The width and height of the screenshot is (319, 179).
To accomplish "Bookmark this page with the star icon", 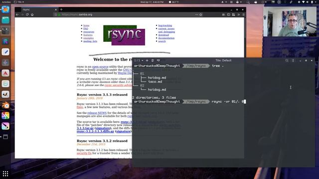I will pyautogui.click(x=201, y=14).
